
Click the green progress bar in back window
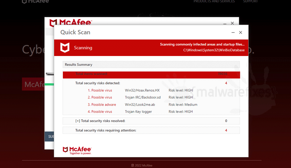(49, 85)
